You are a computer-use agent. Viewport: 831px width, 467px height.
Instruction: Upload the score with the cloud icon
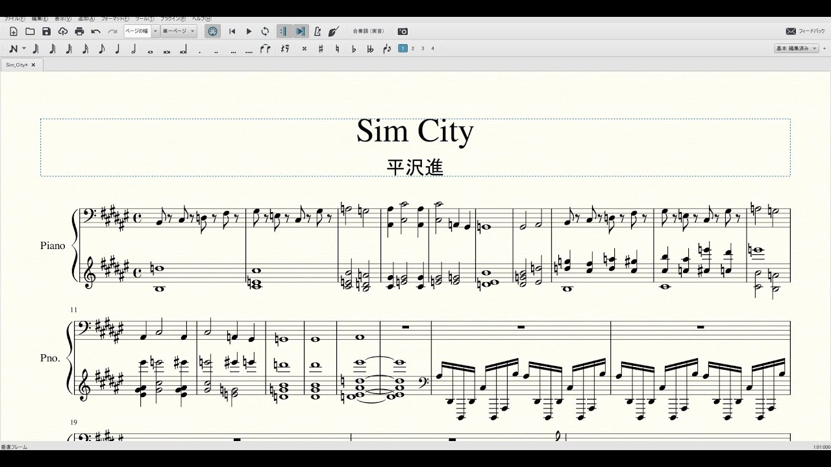point(63,31)
